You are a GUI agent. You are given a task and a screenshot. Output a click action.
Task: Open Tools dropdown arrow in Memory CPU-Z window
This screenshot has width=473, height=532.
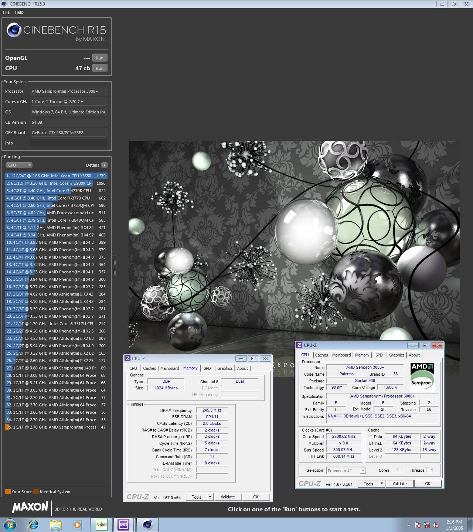coord(210,497)
